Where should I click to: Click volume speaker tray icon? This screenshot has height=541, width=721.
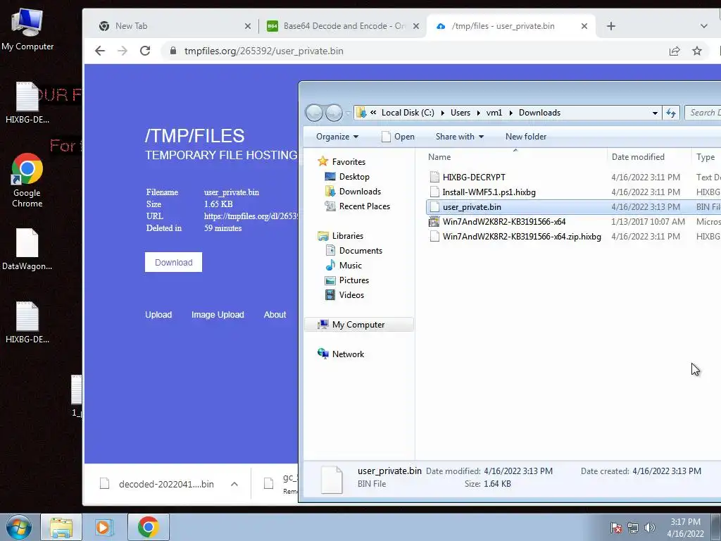tap(650, 528)
